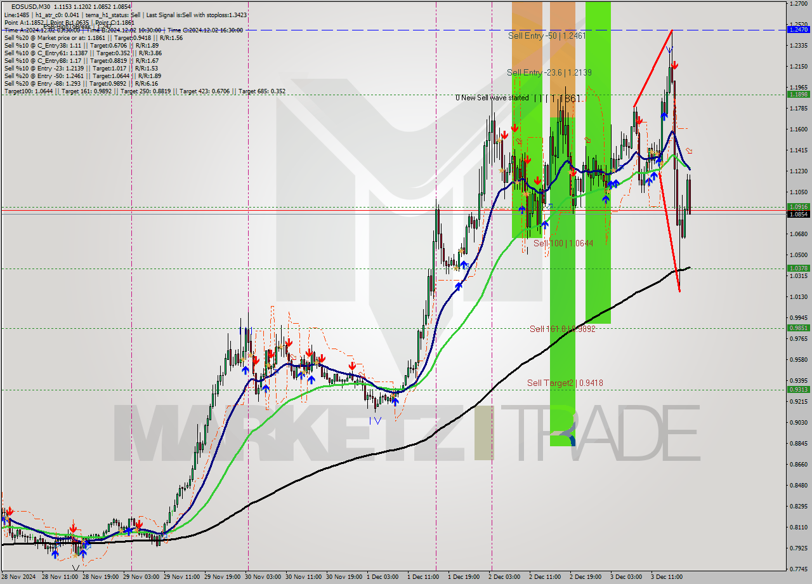The height and width of the screenshot is (584, 812).
Task: Click the 1.2150 price axis value
Action: pos(798,66)
